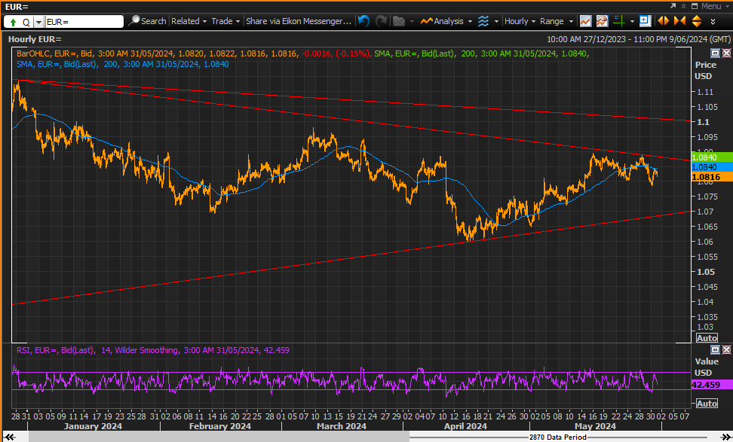Click the hand-on-chart draw icon
This screenshot has width=733, height=442.
602,21
